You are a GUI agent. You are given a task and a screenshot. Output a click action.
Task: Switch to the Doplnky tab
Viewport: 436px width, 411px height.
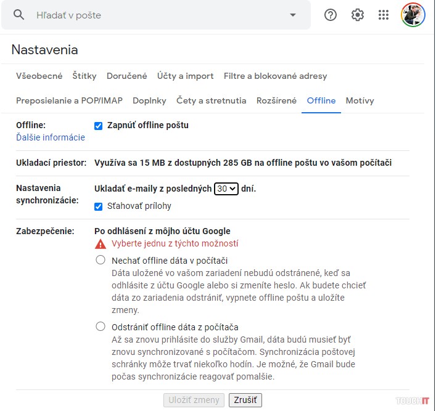(x=149, y=100)
